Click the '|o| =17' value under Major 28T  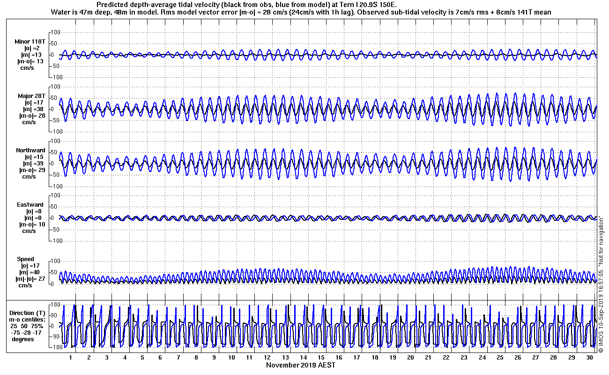32,103
